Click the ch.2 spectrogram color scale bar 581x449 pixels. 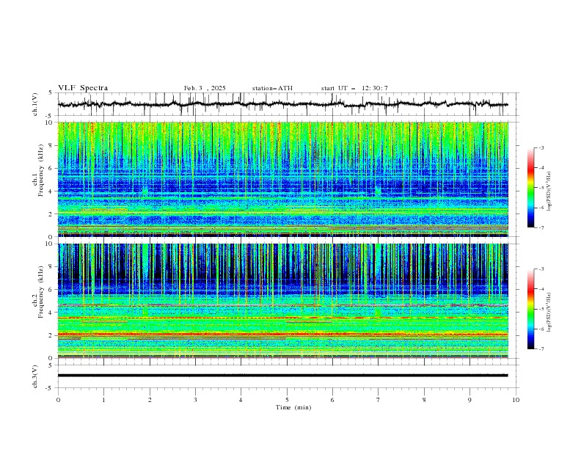pyautogui.click(x=530, y=309)
